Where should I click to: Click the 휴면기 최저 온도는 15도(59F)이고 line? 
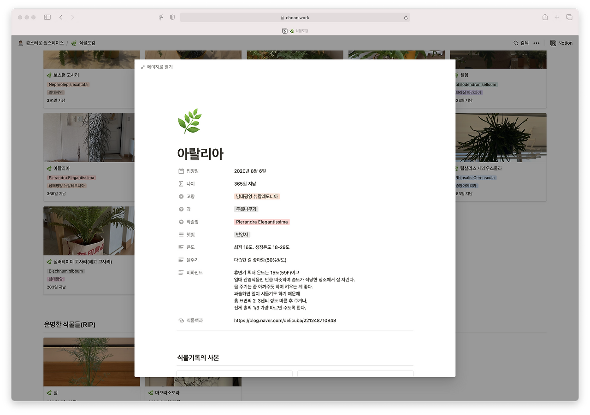(267, 273)
